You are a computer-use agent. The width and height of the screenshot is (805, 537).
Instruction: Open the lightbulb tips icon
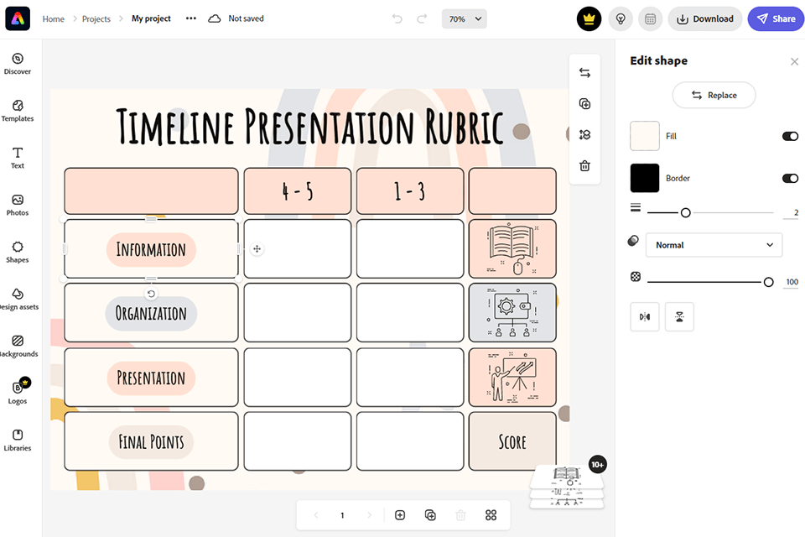point(621,19)
